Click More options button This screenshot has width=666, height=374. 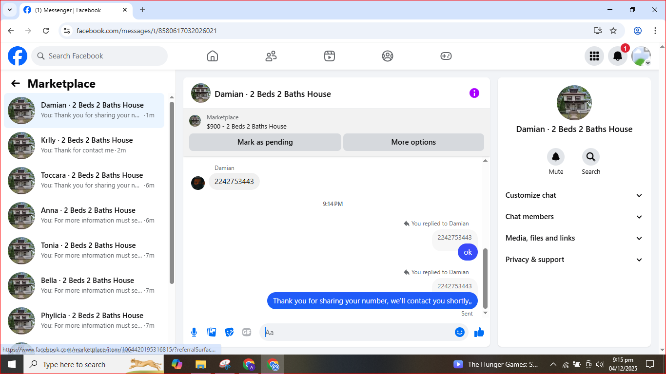[x=413, y=142]
